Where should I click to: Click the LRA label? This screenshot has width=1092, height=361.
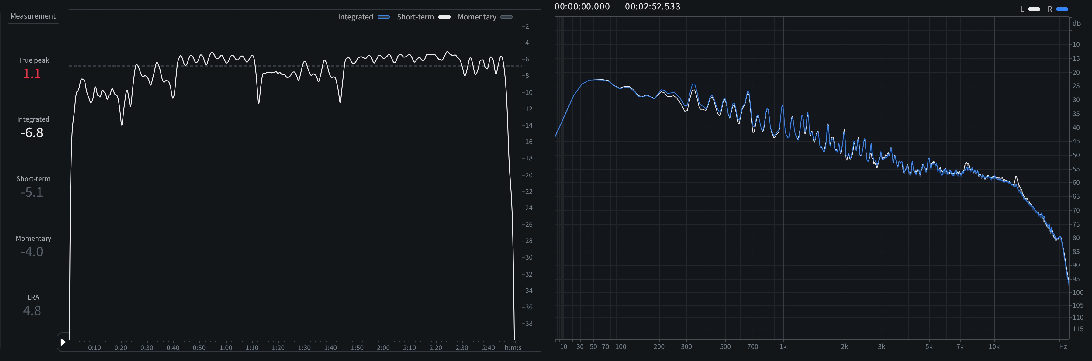click(x=33, y=297)
